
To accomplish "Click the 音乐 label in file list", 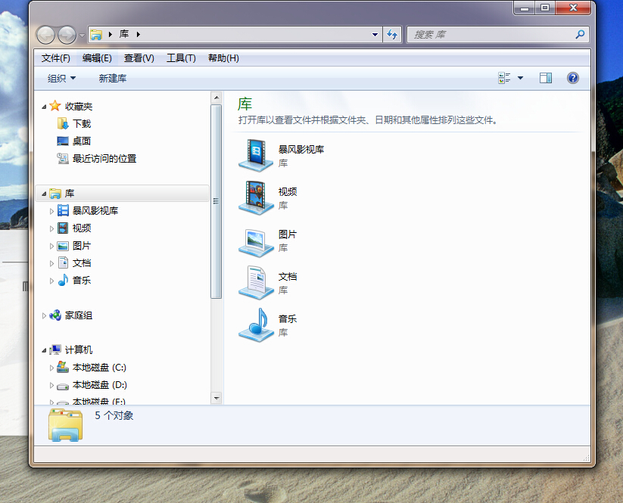I will 287,318.
